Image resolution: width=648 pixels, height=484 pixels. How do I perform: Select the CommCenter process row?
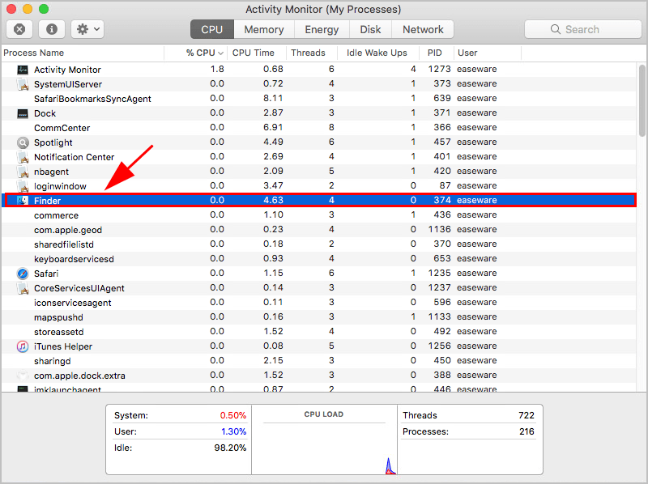pos(319,128)
